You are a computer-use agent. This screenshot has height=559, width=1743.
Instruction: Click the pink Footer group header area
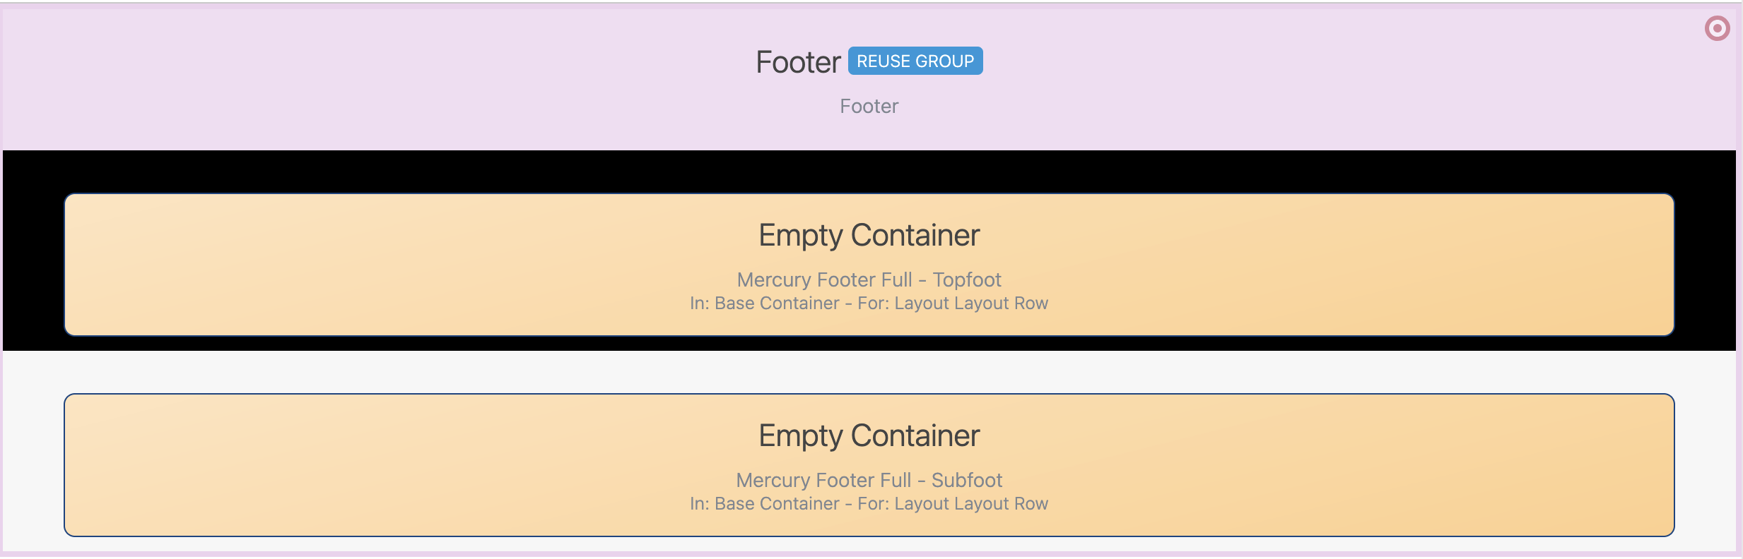[353, 78]
